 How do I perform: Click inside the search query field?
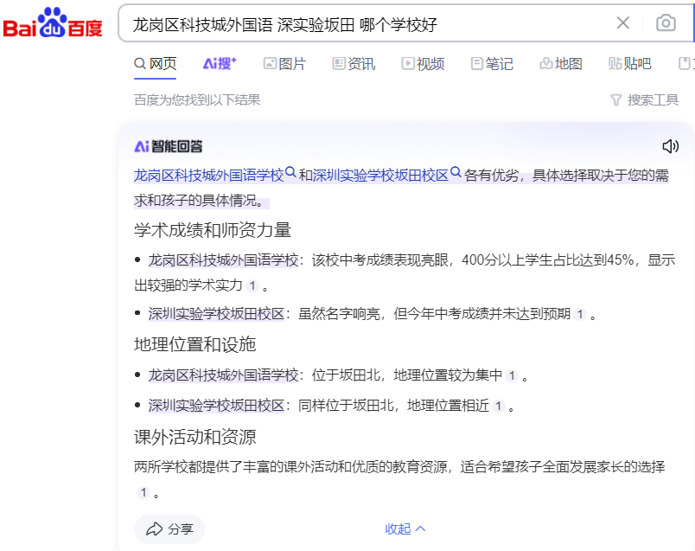pyautogui.click(x=363, y=23)
